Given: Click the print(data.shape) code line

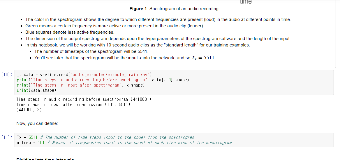Looking at the screenshot, I should tap(36, 90).
